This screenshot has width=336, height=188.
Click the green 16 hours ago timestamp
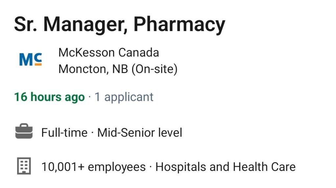click(x=50, y=97)
